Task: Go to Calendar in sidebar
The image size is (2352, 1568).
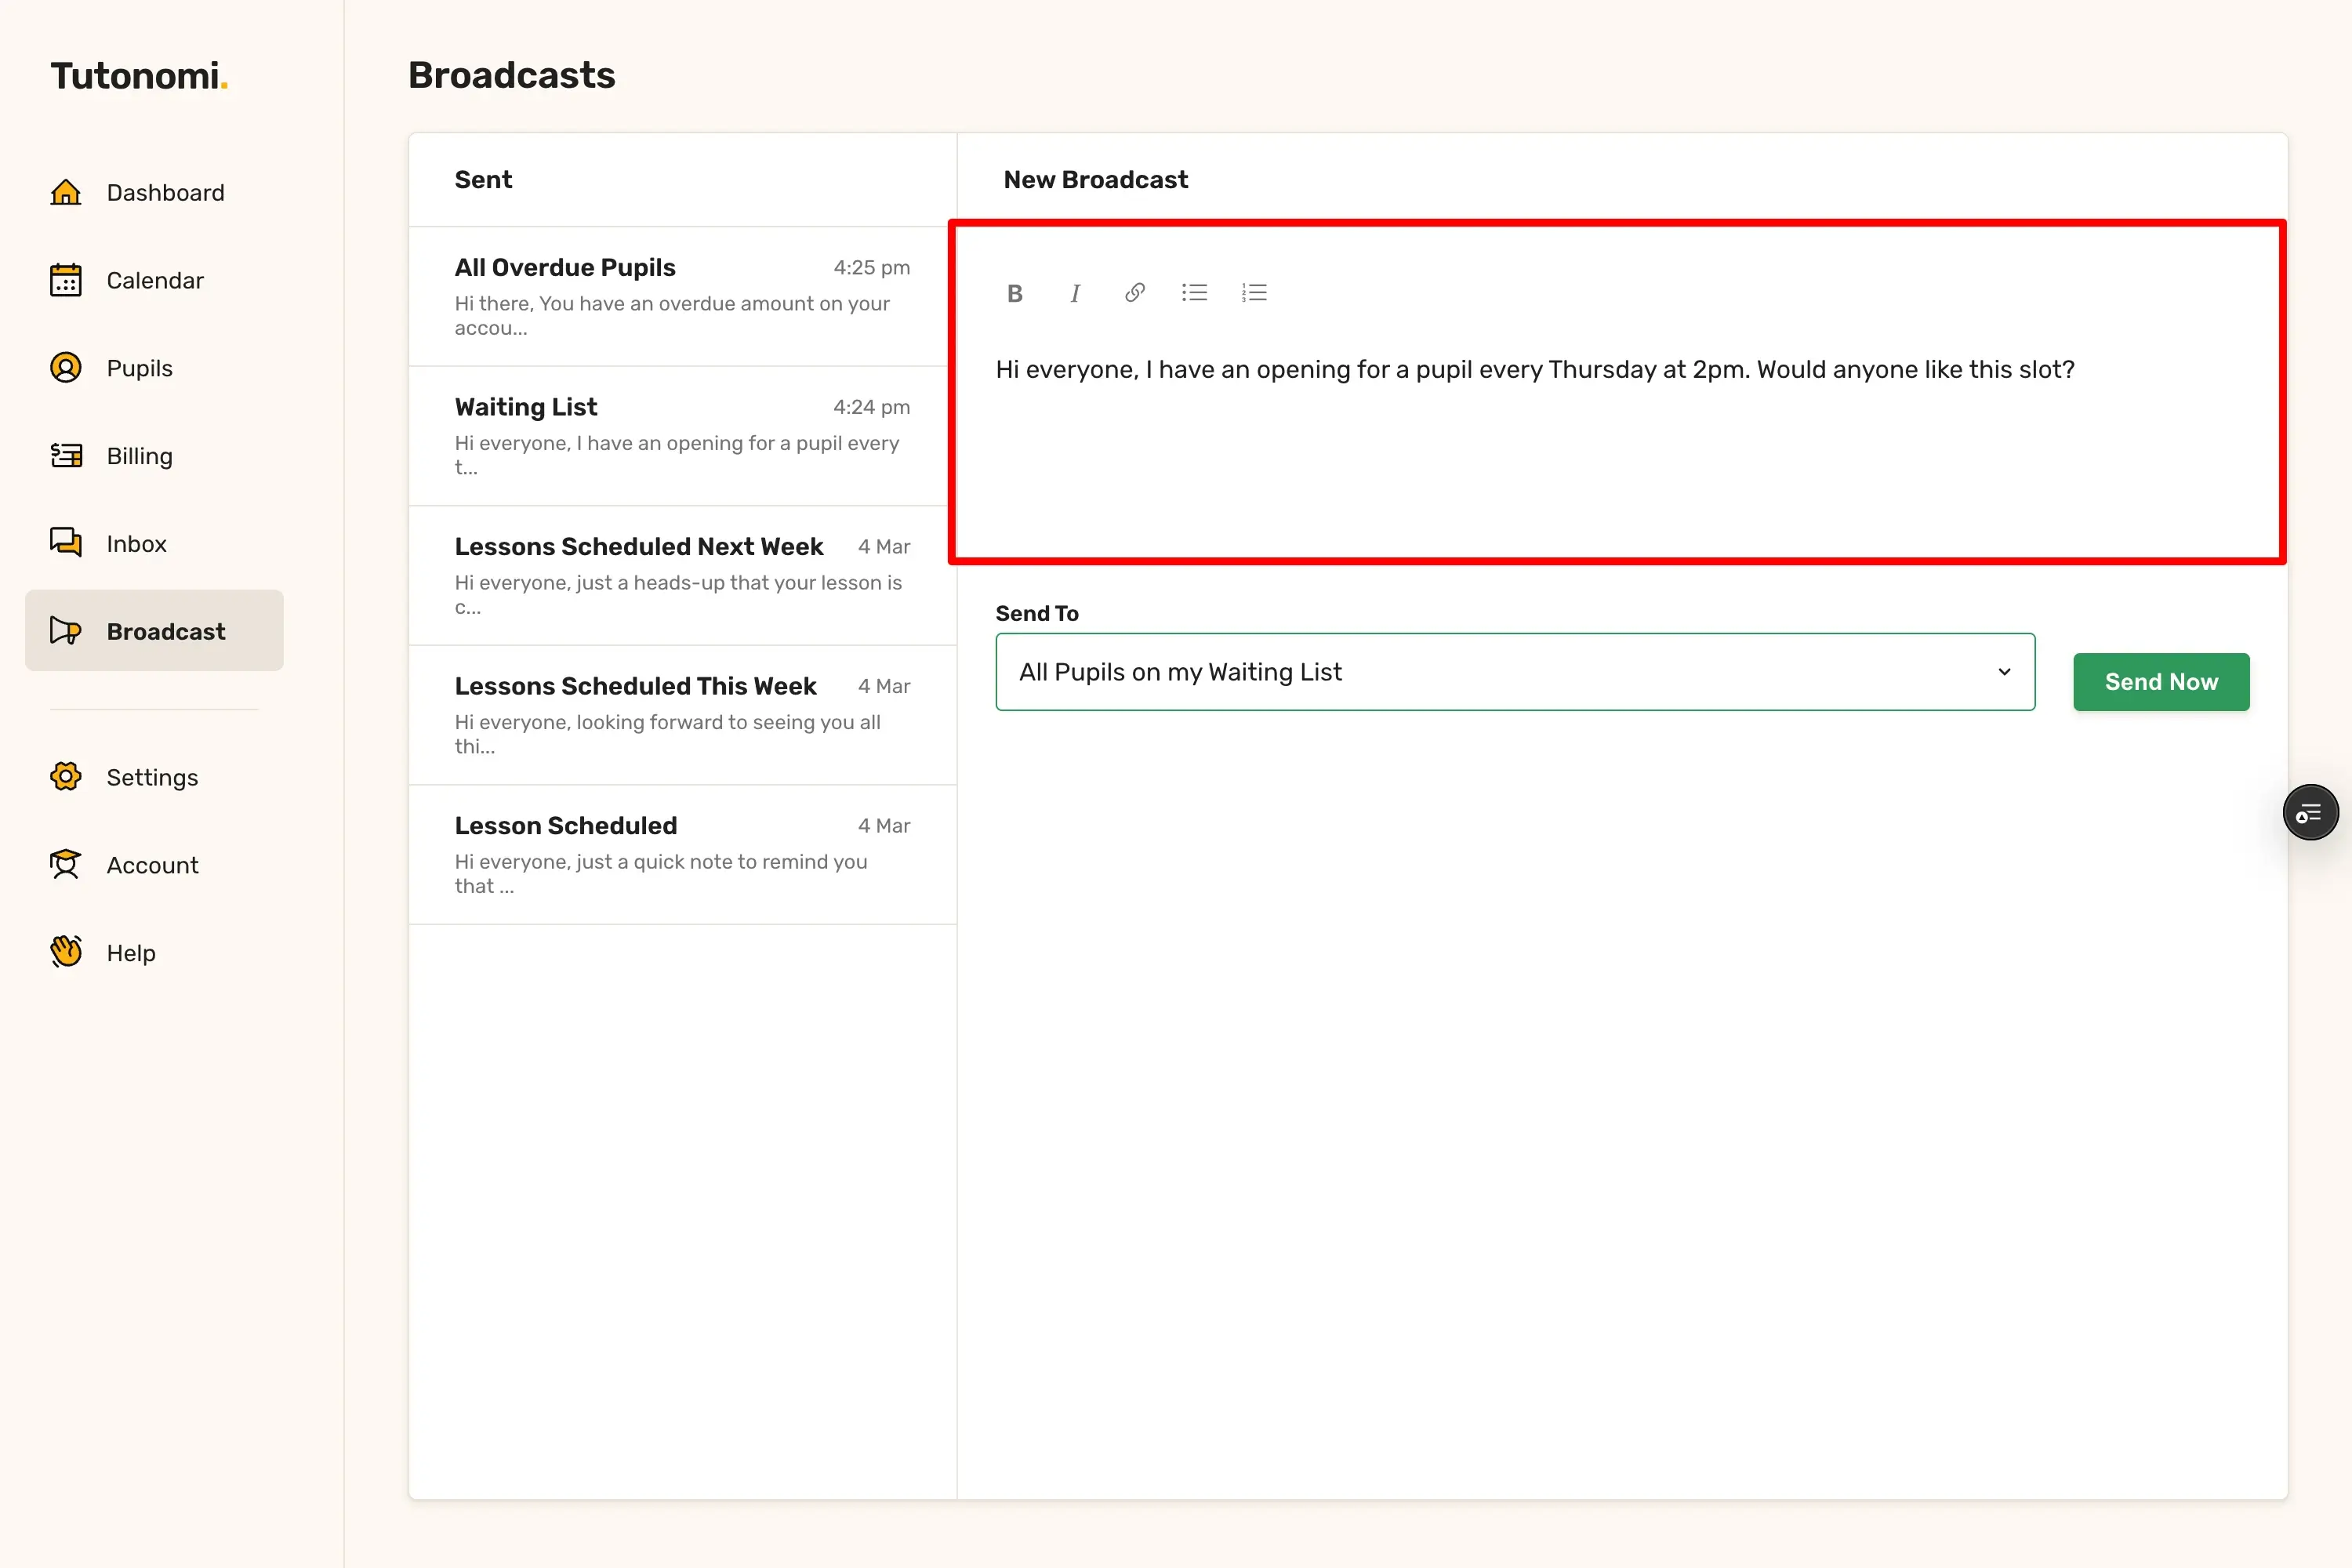Action: [154, 280]
